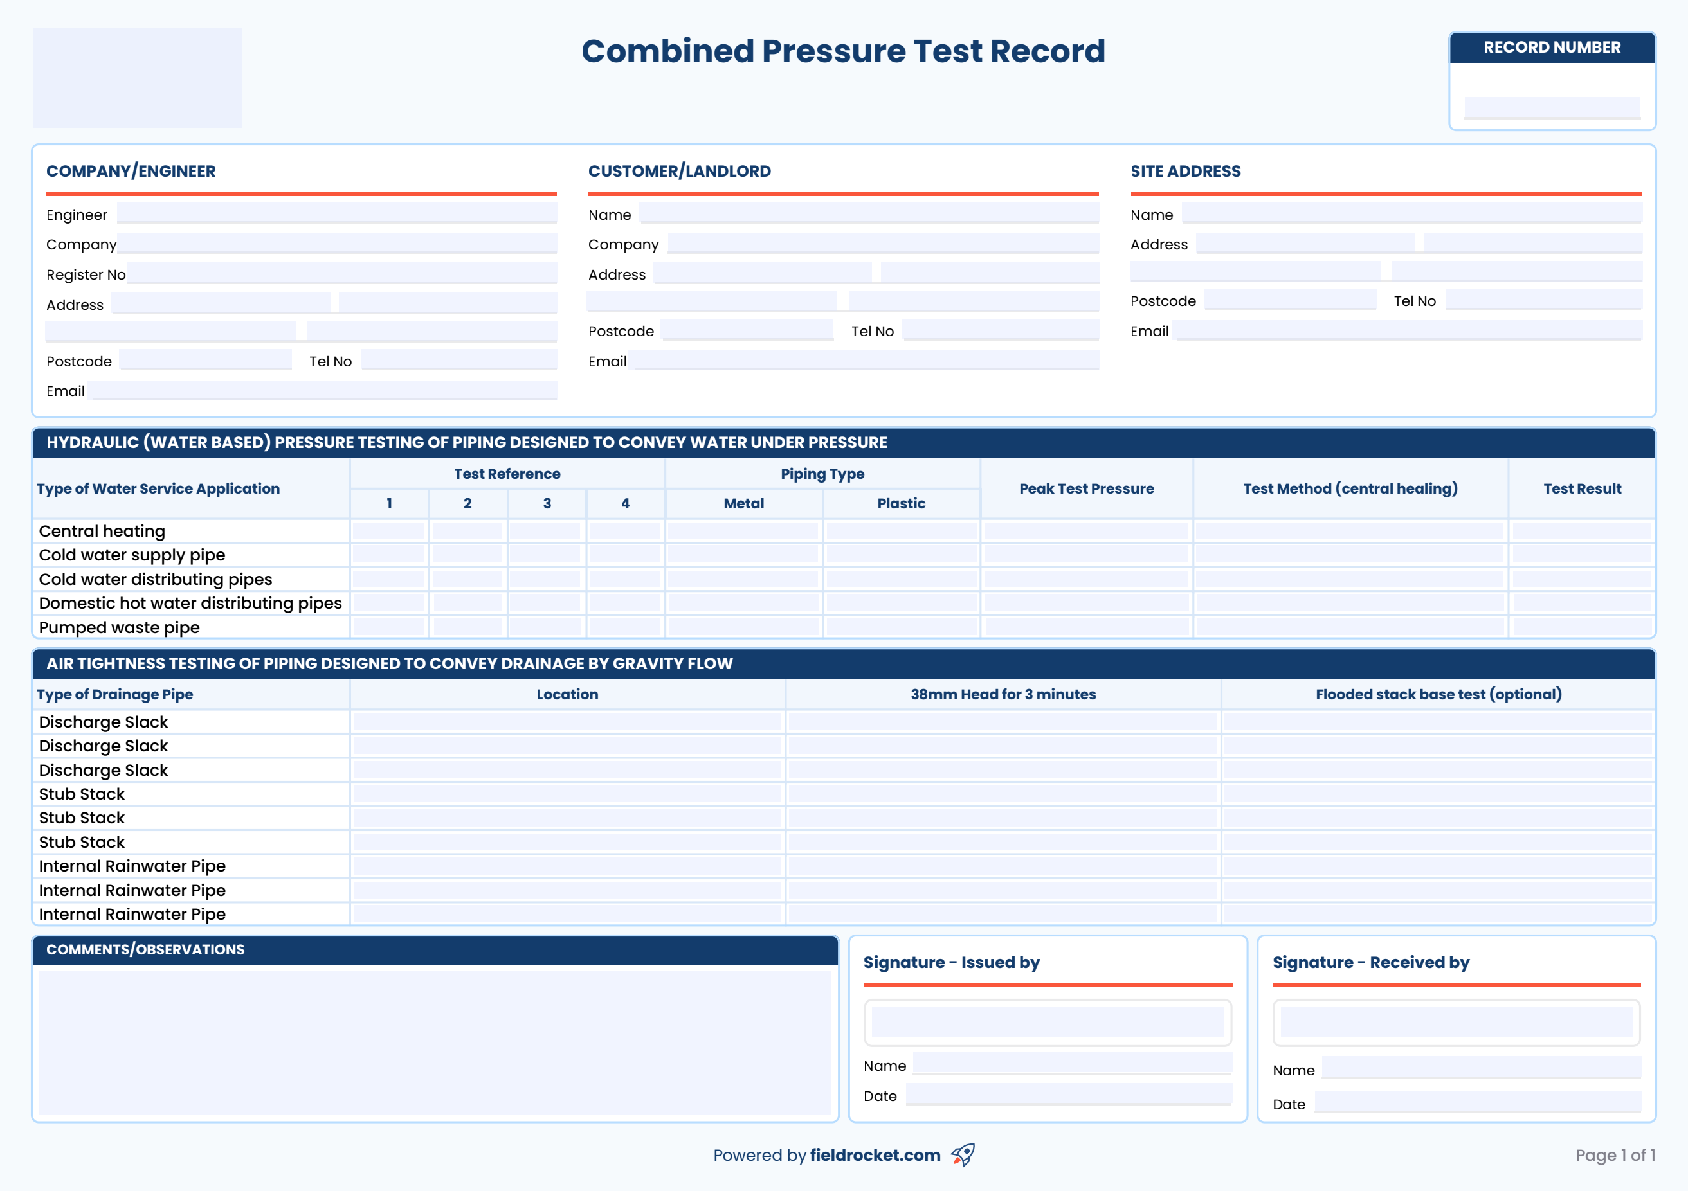Image resolution: width=1688 pixels, height=1191 pixels.
Task: Click Peak Test Pressure for Central heating
Action: click(1086, 530)
